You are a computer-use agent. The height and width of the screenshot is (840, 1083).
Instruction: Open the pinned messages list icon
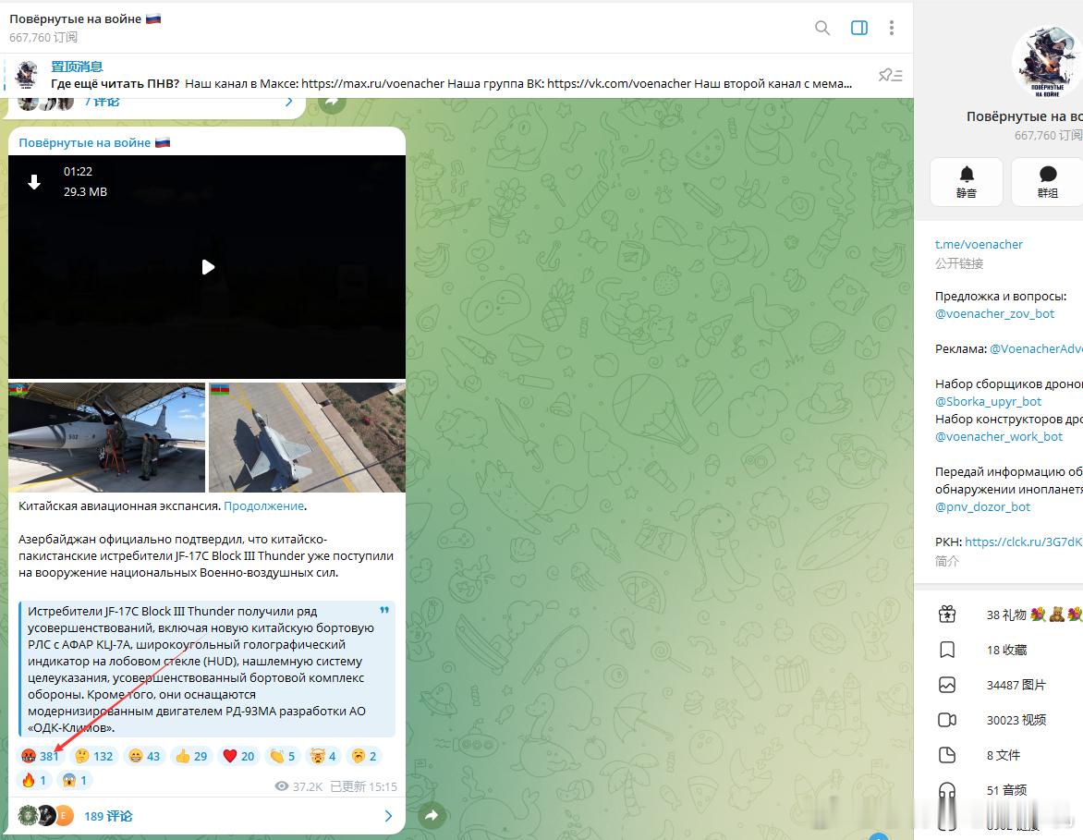pos(890,75)
